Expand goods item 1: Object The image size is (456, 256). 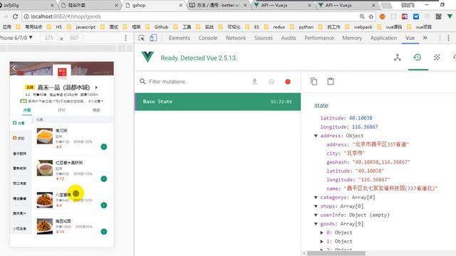[321, 242]
